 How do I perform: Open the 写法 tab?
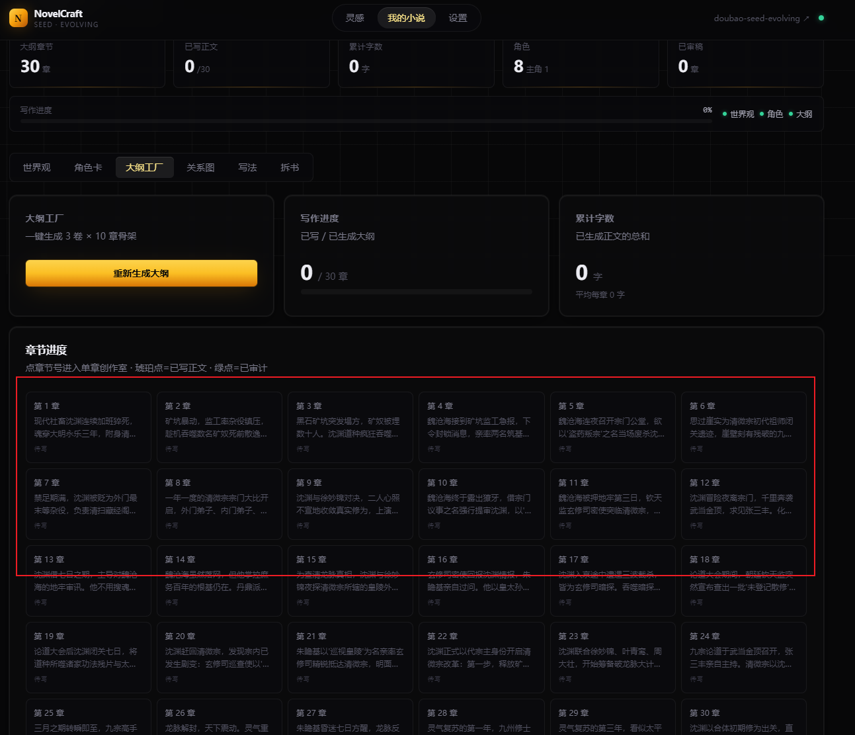click(x=247, y=167)
